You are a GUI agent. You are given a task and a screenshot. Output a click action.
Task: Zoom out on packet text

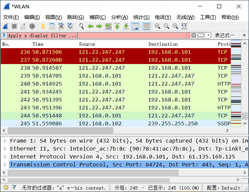[x=167, y=26]
